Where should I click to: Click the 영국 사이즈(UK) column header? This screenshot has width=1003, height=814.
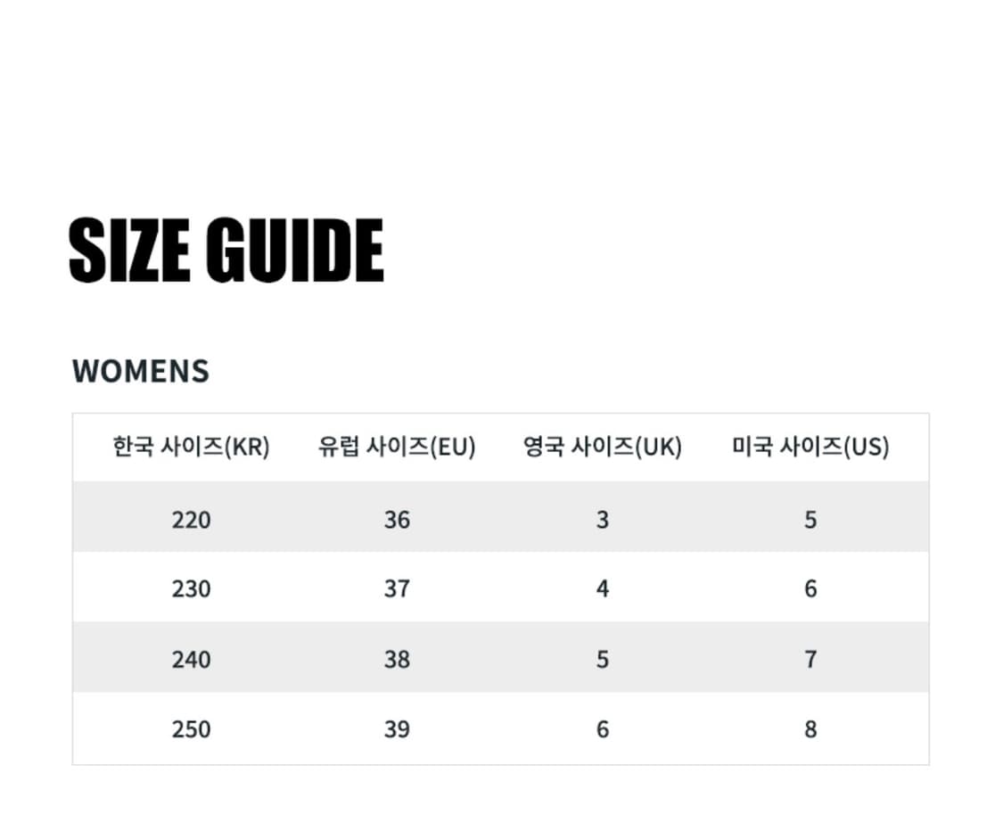tap(602, 447)
